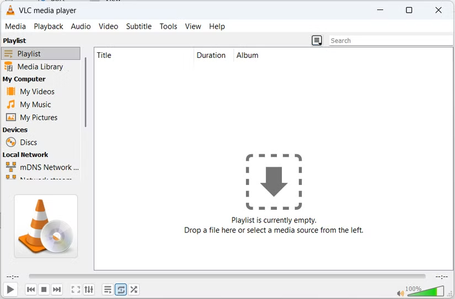Viewport: 455px width, 299px height.
Task: Open the Tools menu
Action: (168, 26)
